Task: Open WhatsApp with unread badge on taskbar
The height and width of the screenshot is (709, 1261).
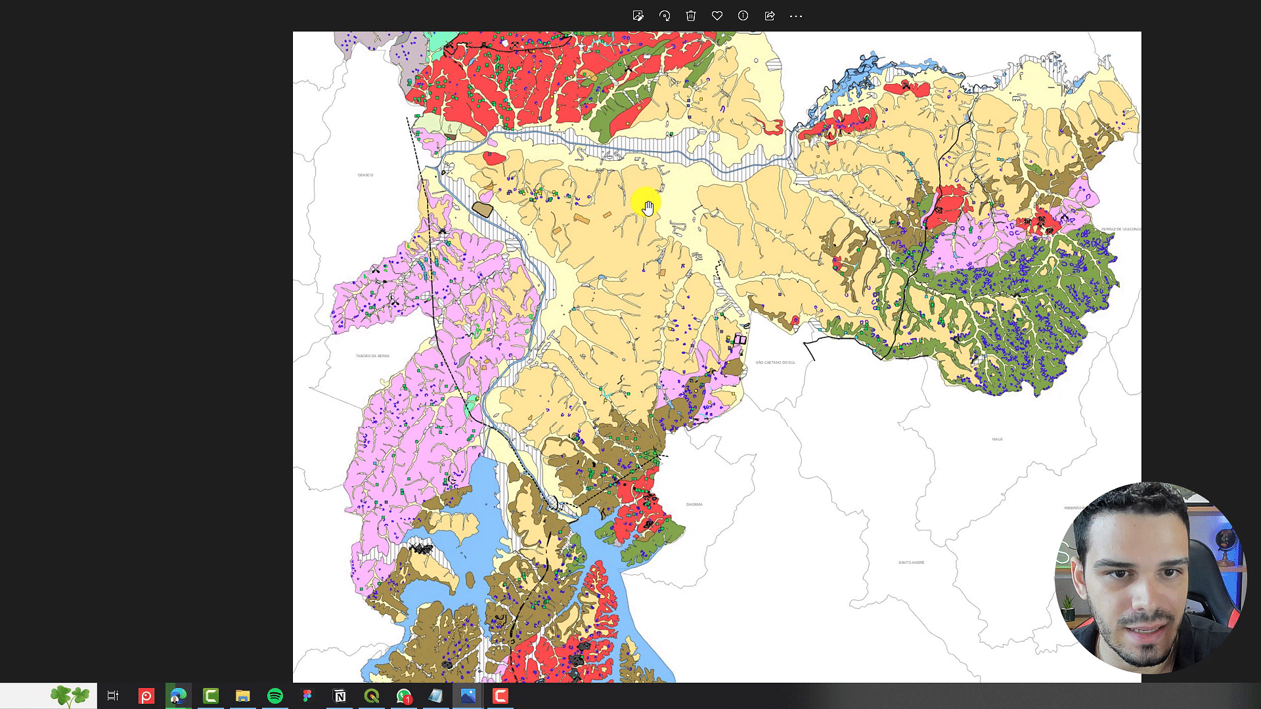Action: click(x=404, y=696)
